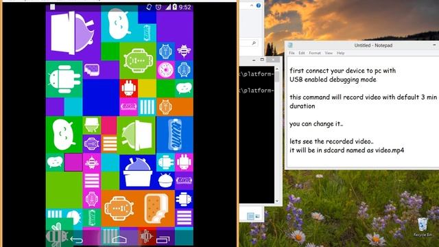The height and width of the screenshot is (247, 439).
Task: Tap the pink Donut tile
Action: [165, 70]
